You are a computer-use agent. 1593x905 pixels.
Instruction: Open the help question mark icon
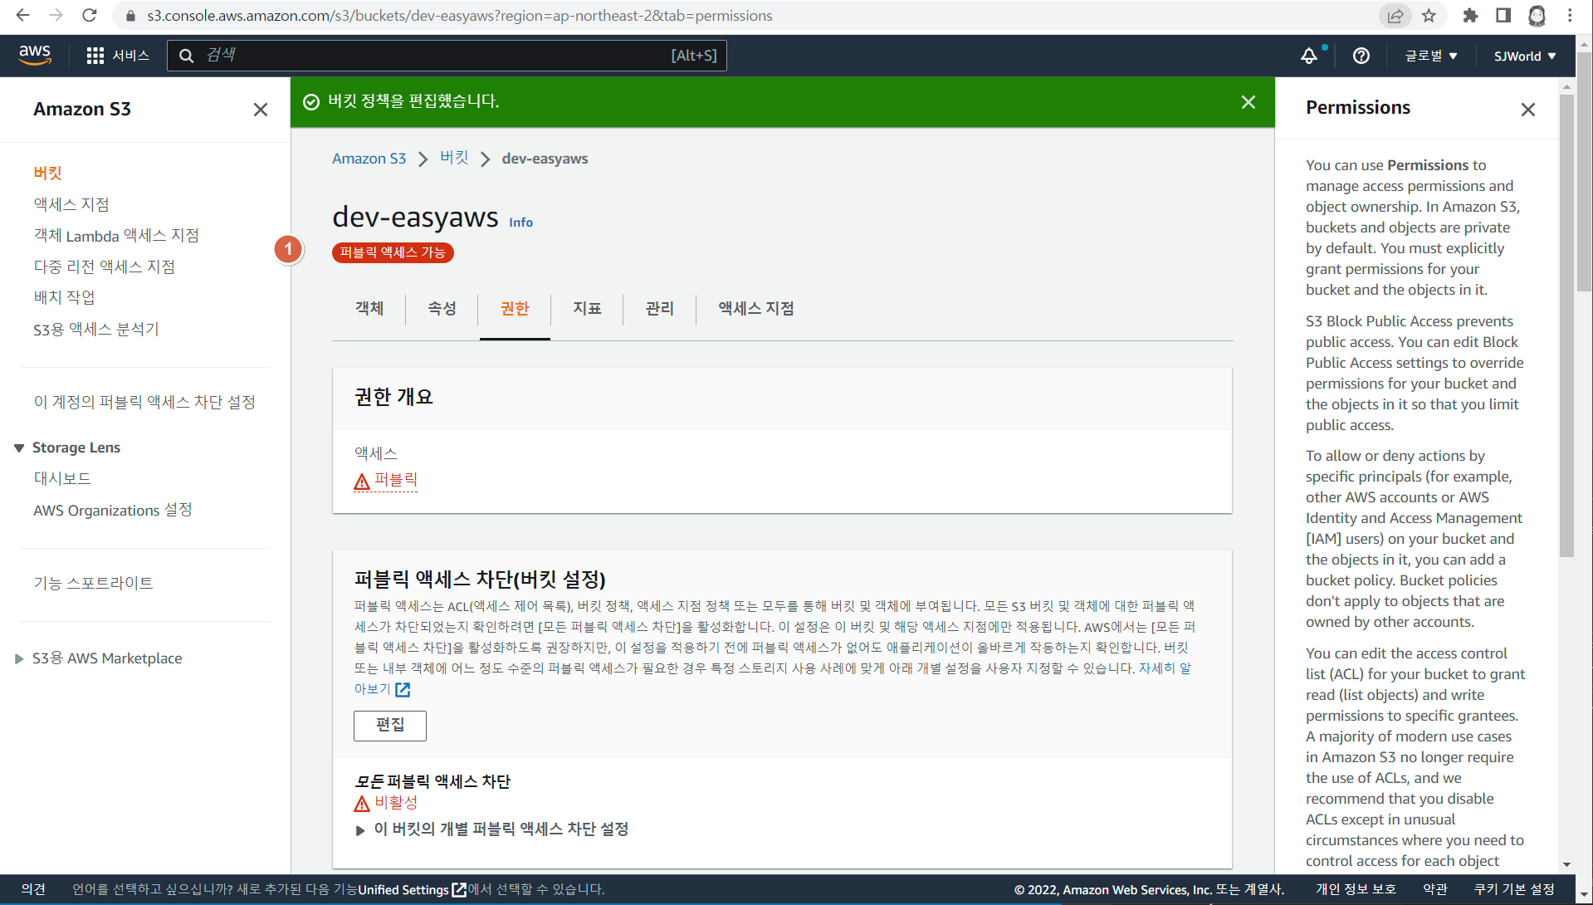tap(1361, 56)
